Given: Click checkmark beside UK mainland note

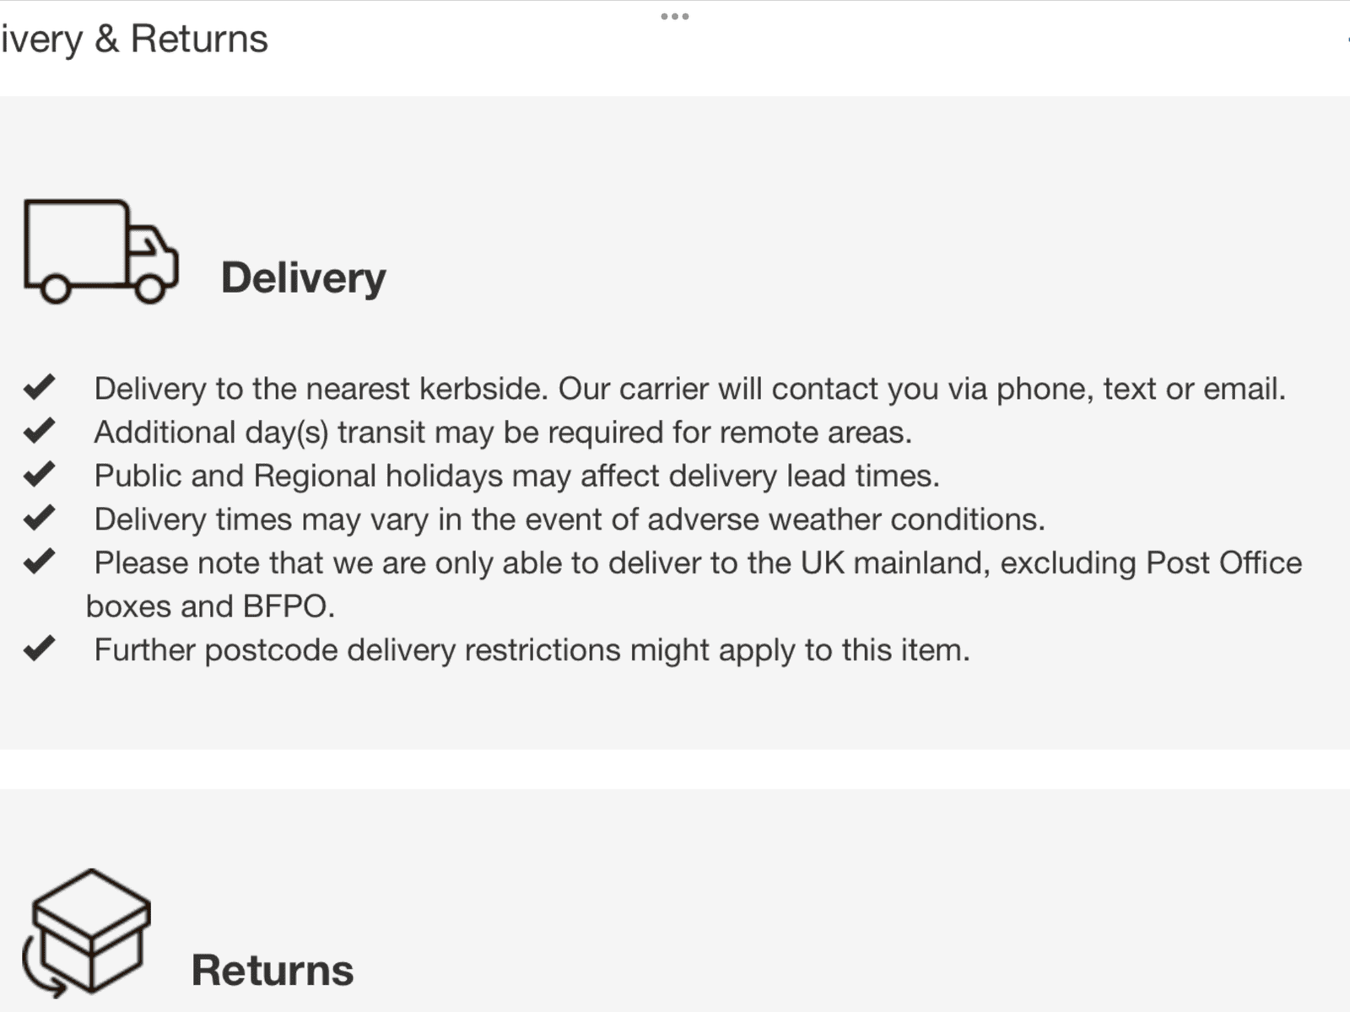Looking at the screenshot, I should pyautogui.click(x=39, y=562).
